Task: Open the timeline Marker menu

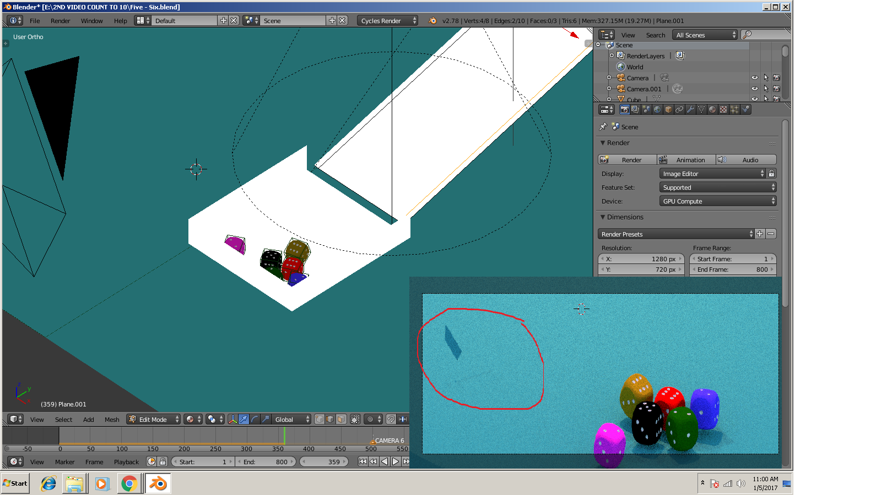Action: coord(64,461)
